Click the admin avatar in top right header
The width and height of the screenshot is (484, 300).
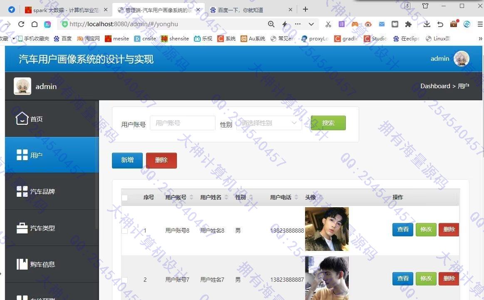click(461, 59)
